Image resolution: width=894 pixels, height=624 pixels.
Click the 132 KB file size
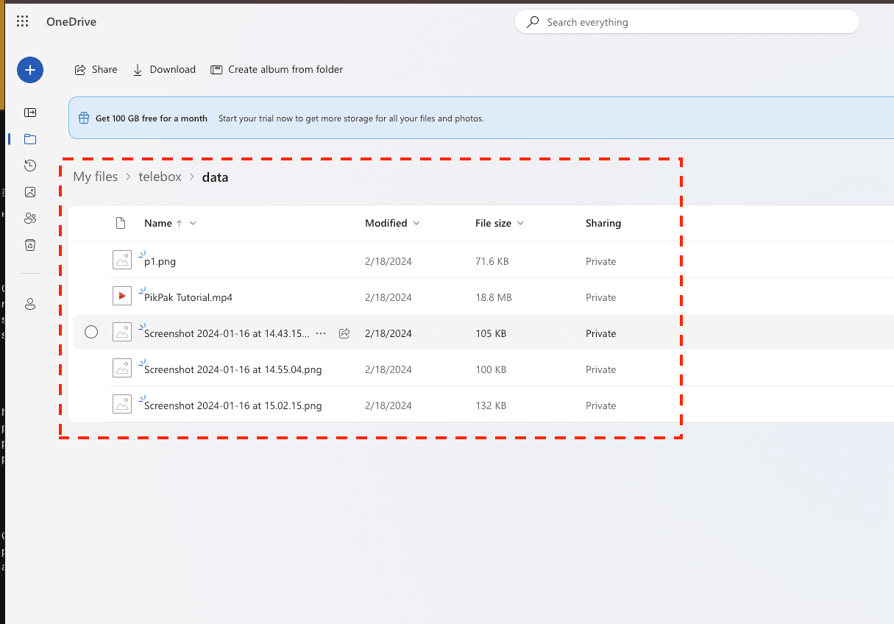click(x=491, y=405)
